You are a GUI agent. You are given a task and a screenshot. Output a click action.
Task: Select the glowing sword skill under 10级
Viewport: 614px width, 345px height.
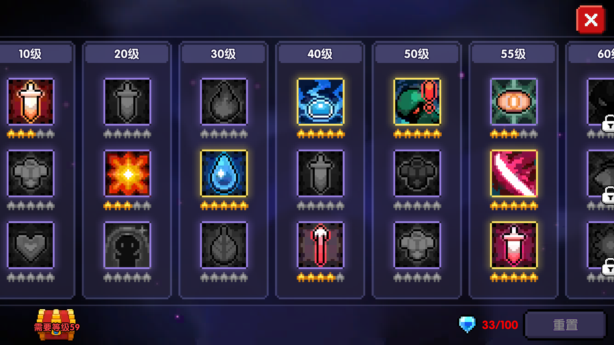(31, 102)
